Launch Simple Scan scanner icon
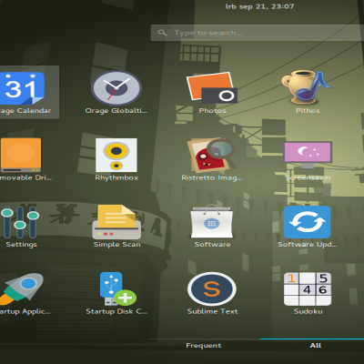 [116, 222]
